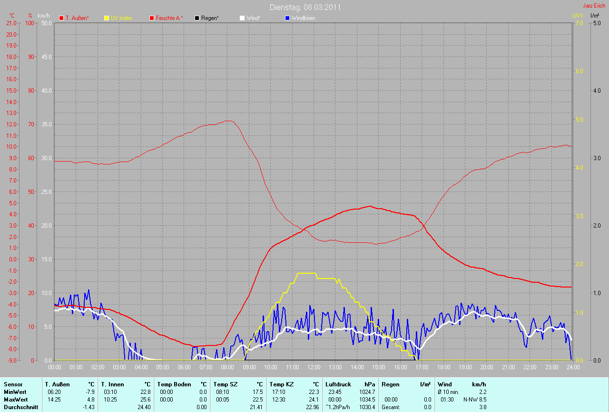
Task: Select the red swatch beside Feuchte A.
Action: point(152,18)
